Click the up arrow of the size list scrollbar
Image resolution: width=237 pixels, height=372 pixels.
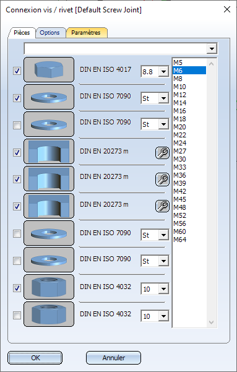pos(212,64)
